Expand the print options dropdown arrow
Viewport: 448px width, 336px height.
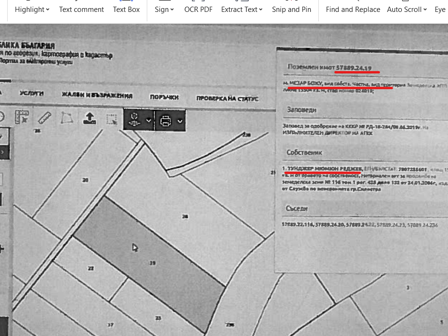[x=180, y=121]
